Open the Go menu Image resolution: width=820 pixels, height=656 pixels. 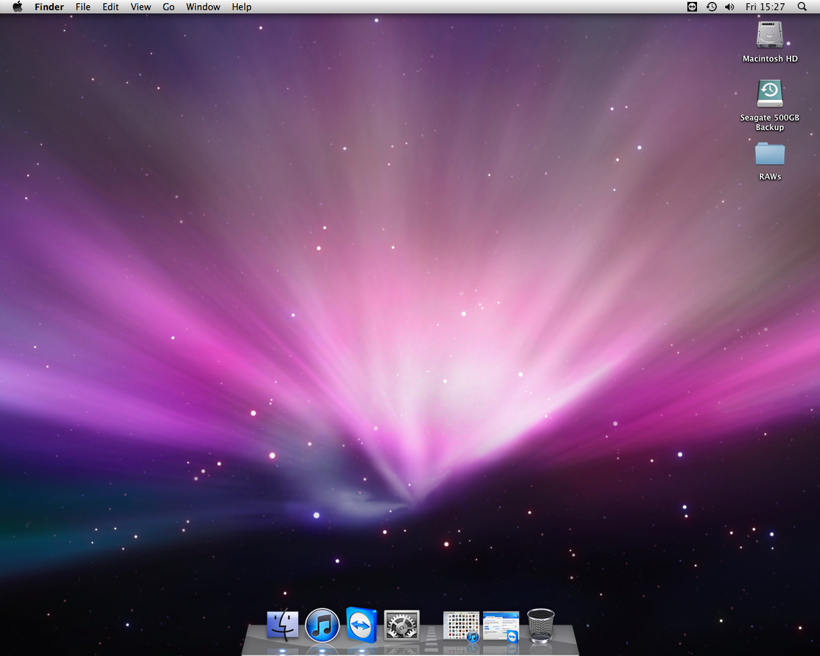(x=168, y=7)
